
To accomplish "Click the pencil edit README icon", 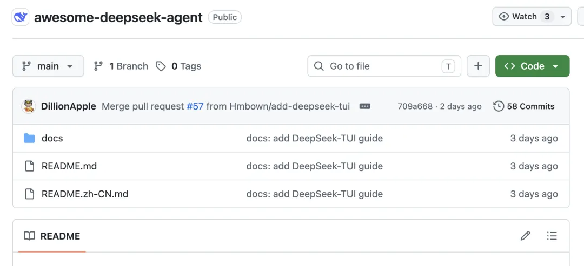I will [x=525, y=236].
